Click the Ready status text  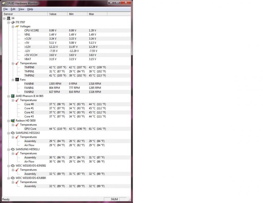pyautogui.click(x=6, y=199)
